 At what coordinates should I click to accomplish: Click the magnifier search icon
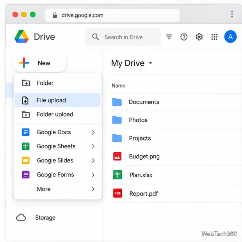[x=95, y=37]
